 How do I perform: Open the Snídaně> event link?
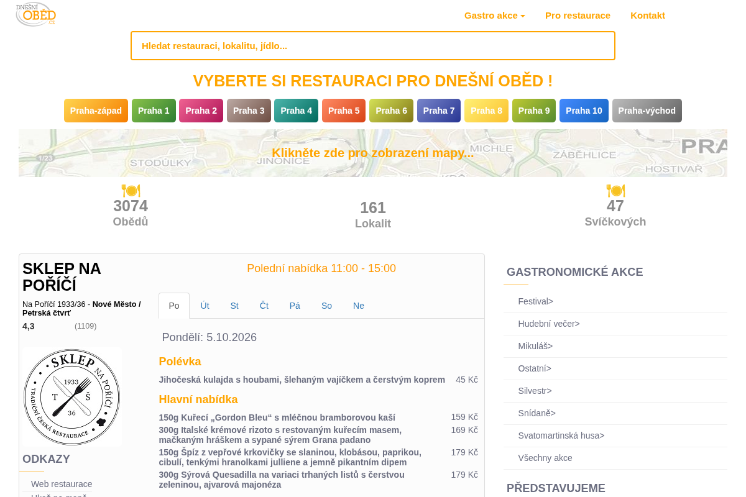tap(537, 413)
